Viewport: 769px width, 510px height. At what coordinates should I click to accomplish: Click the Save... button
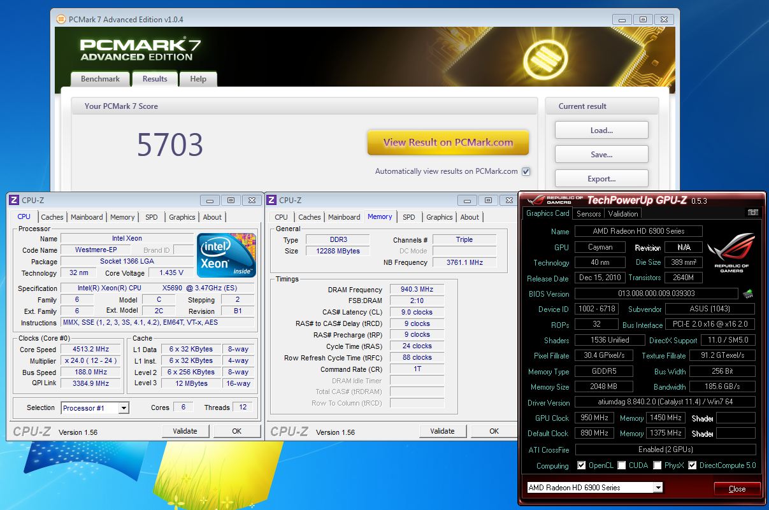coord(601,154)
